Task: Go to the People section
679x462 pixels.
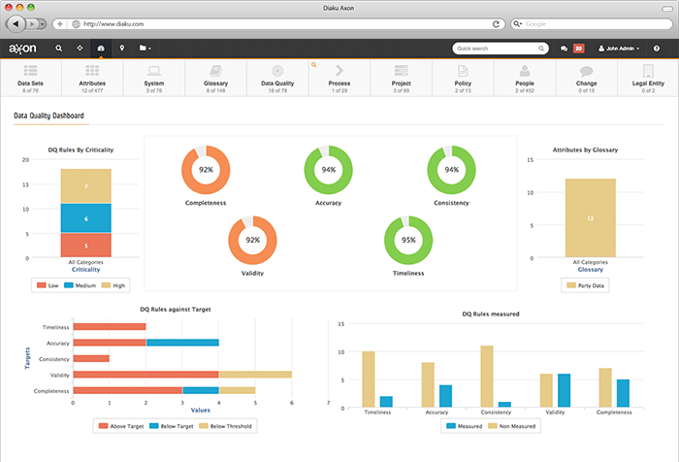Action: coord(524,78)
